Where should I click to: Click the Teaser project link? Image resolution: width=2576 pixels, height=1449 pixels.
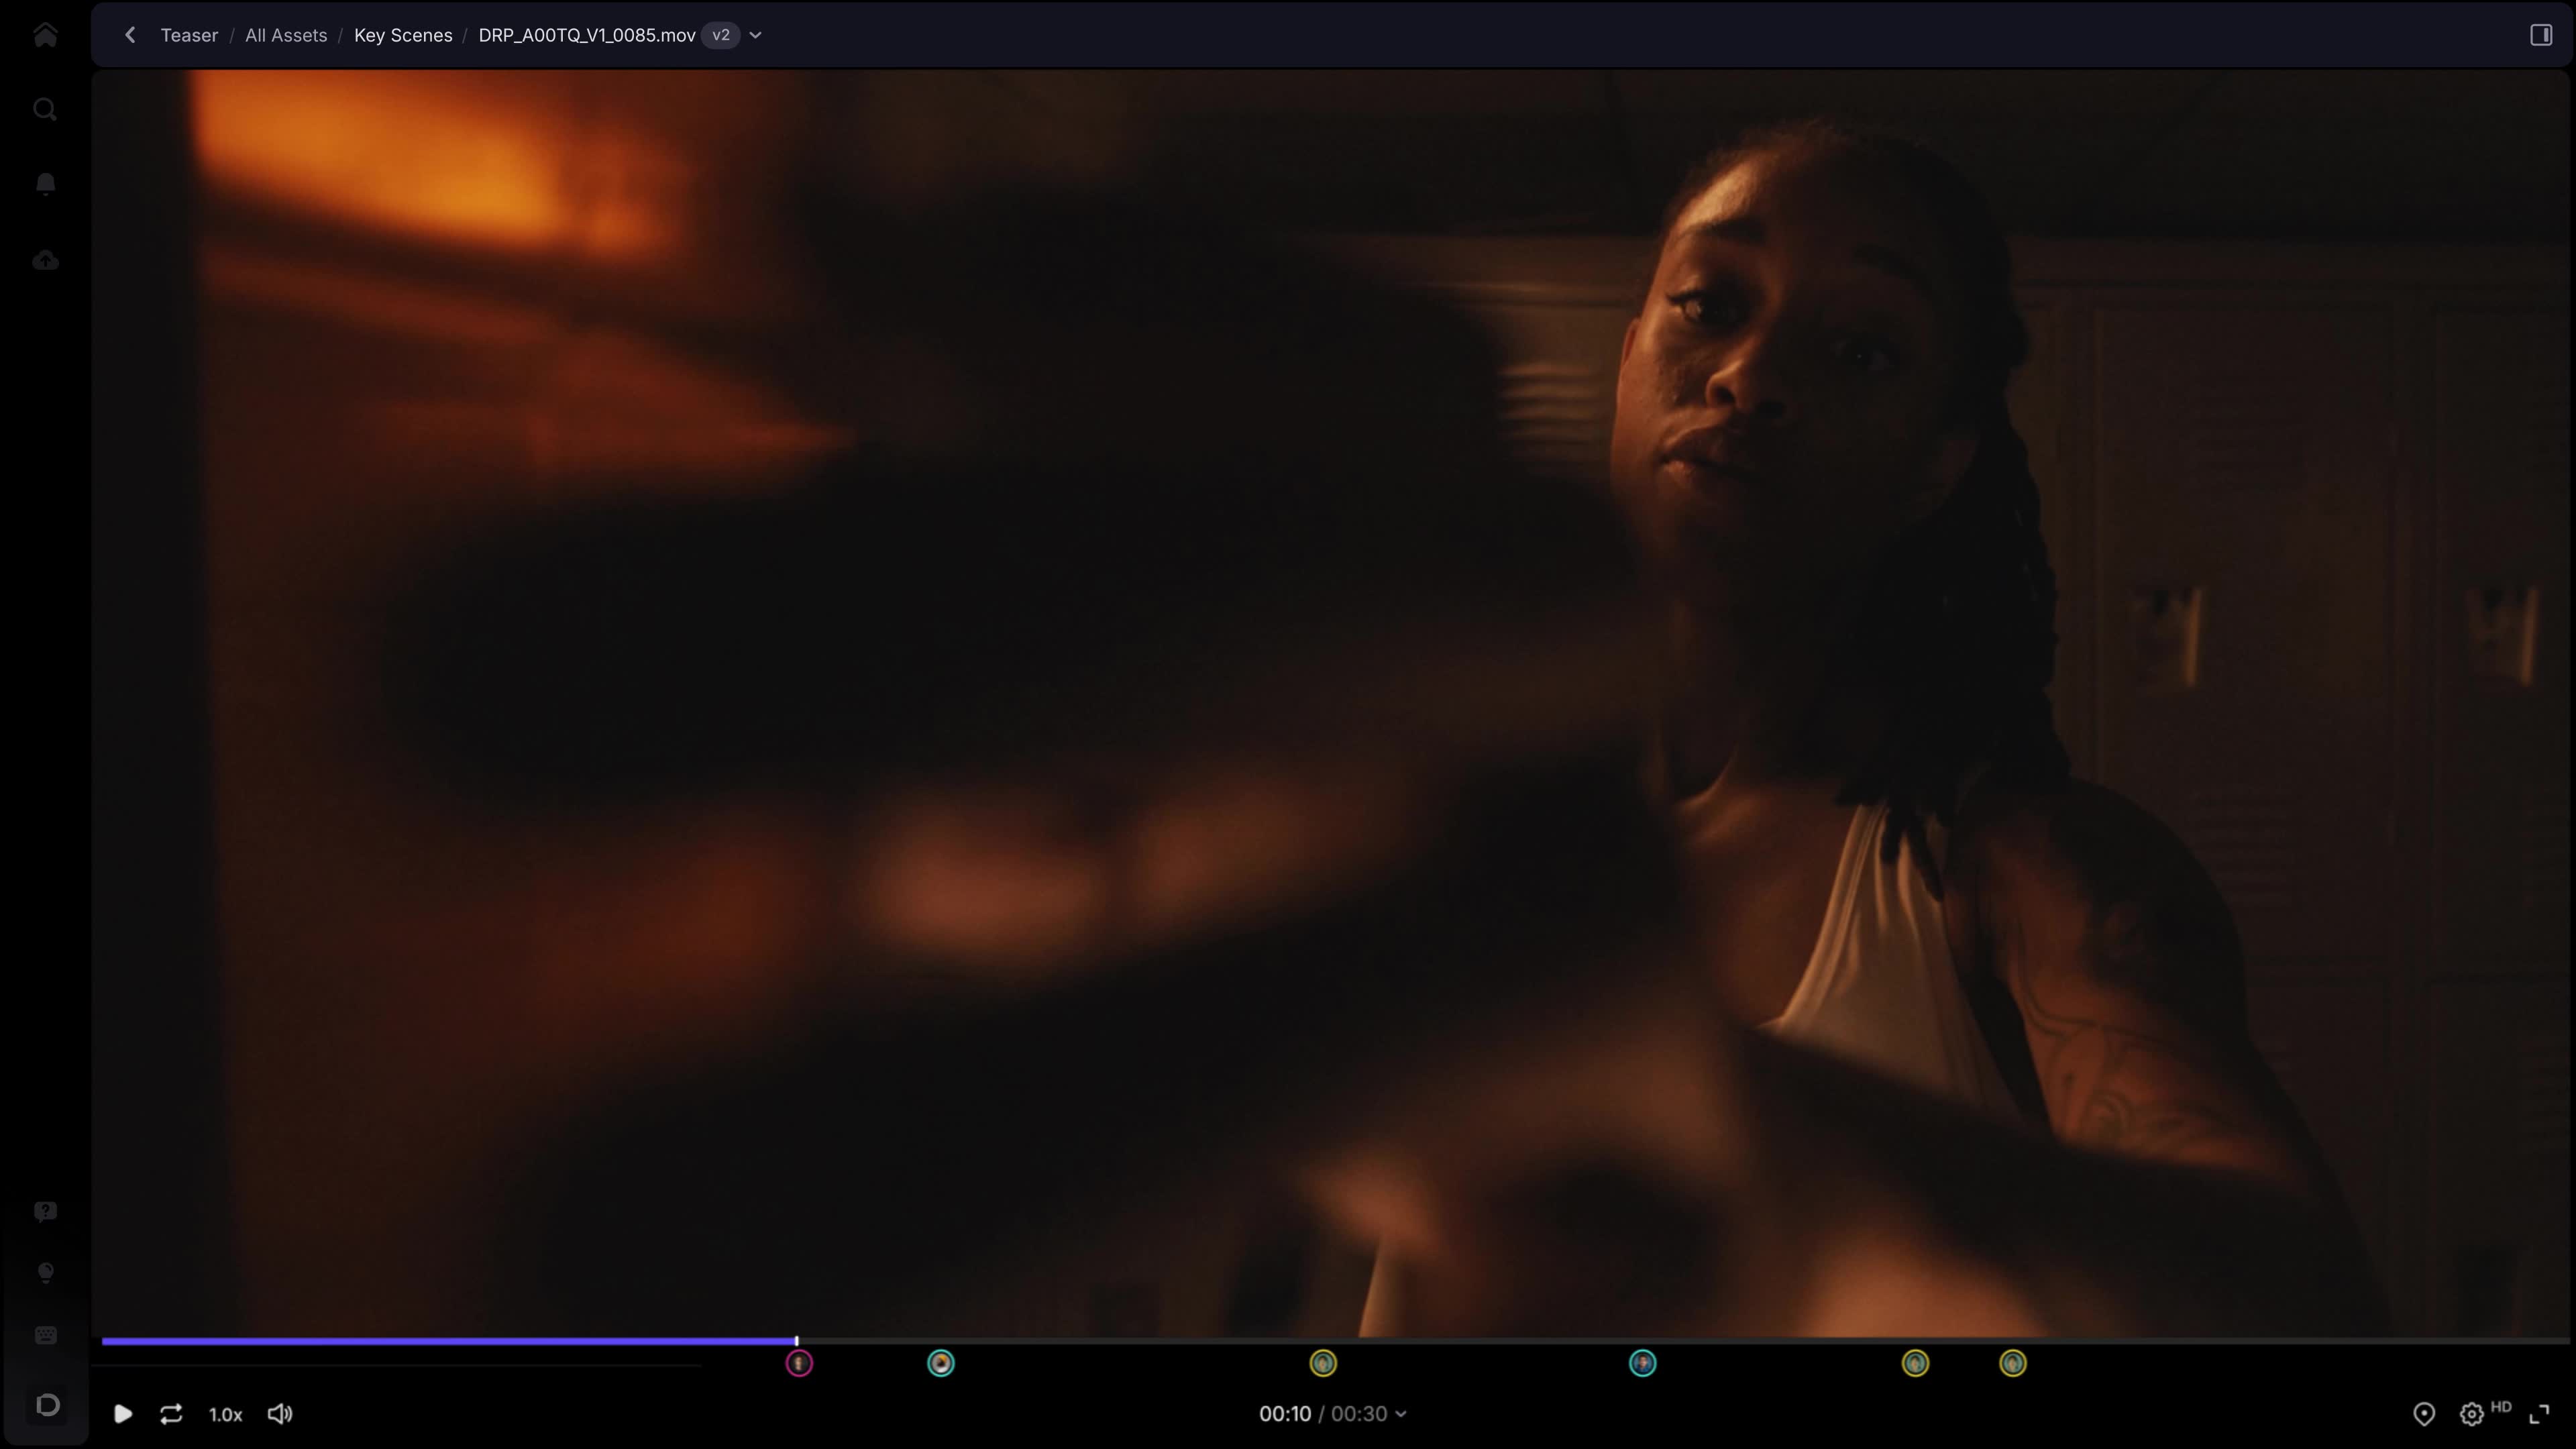point(189,35)
